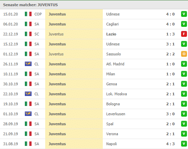The height and width of the screenshot is (149, 188).
Task: Click green V icon for Udinese 4:0 match
Action: pos(184,14)
